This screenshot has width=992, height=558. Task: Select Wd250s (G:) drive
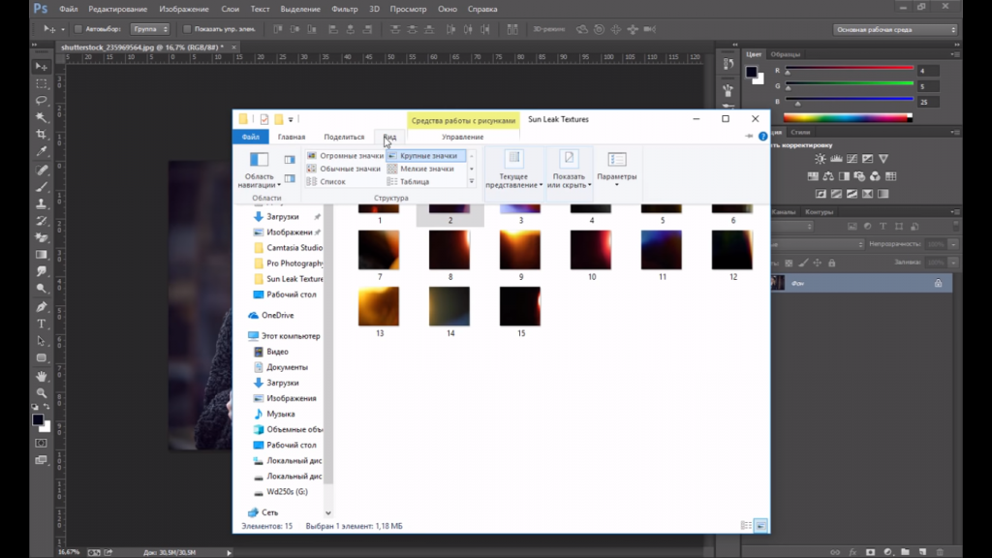pos(280,491)
